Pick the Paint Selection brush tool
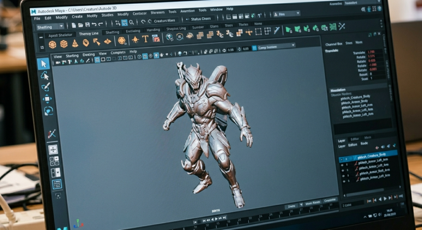This screenshot has width=422, height=230. (x=46, y=86)
